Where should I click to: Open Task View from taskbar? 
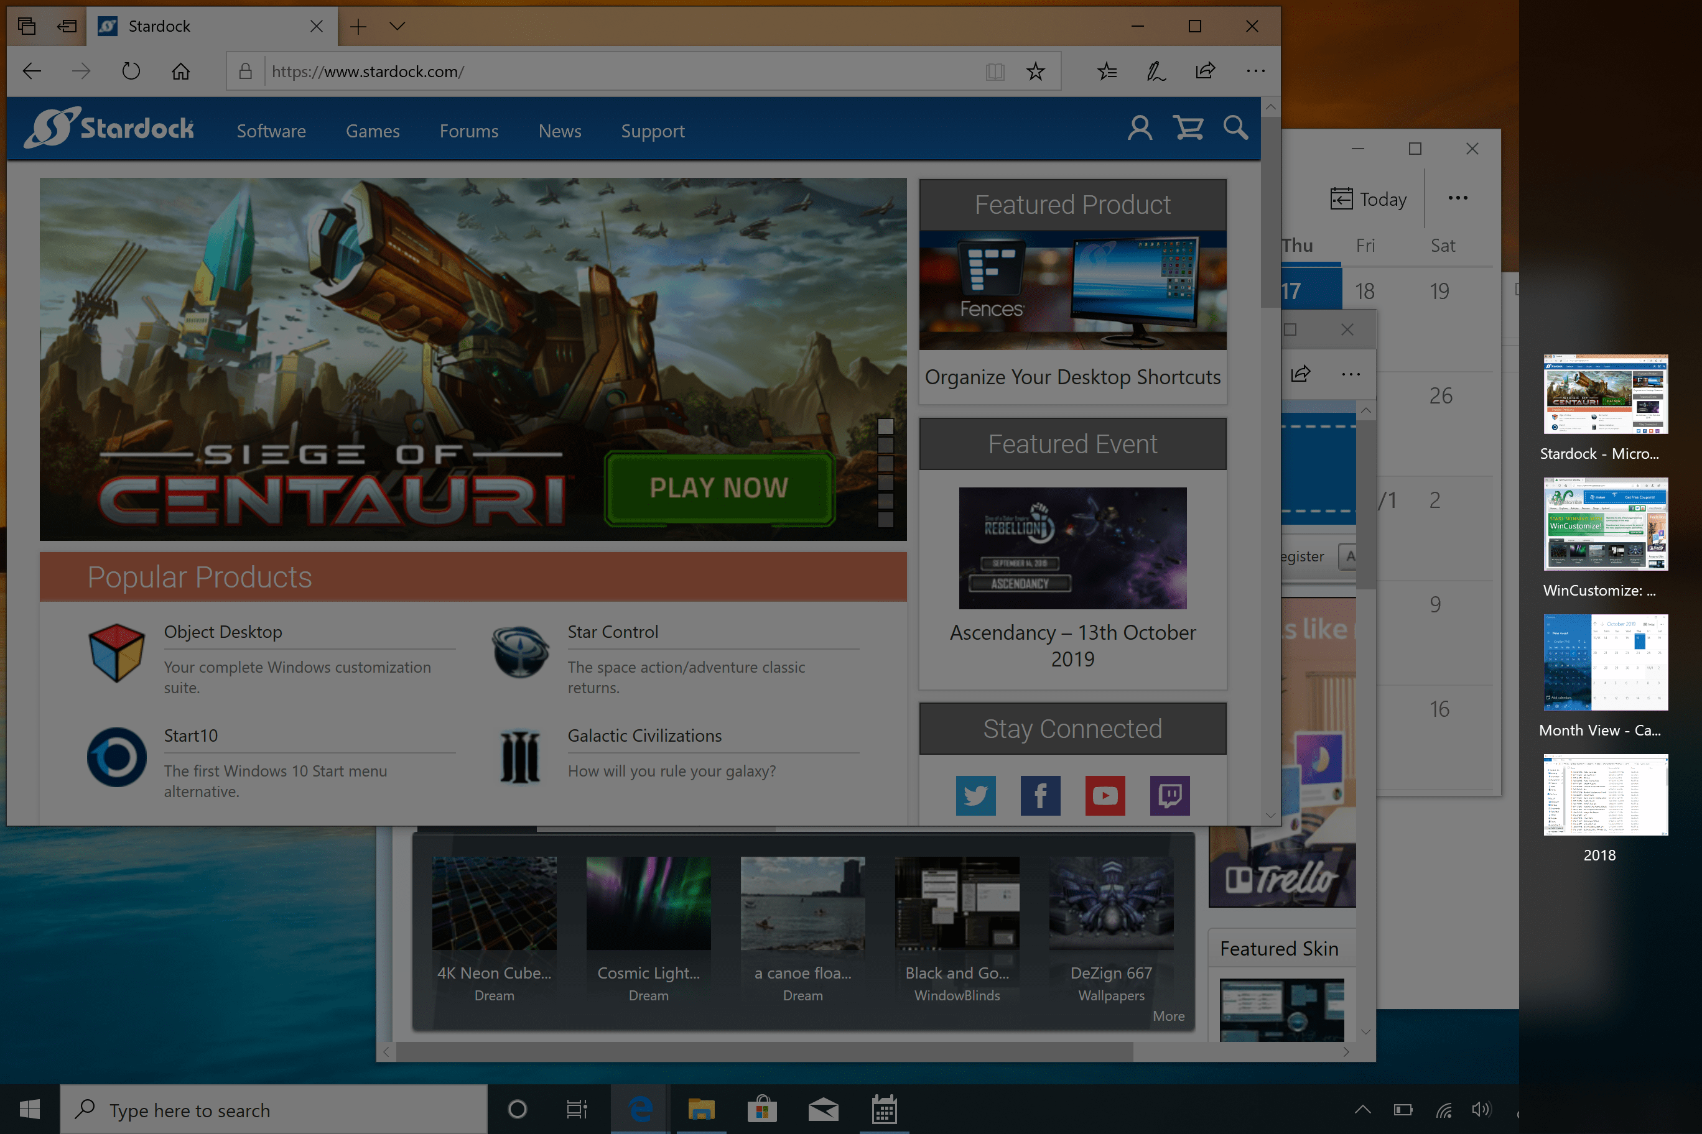click(577, 1109)
